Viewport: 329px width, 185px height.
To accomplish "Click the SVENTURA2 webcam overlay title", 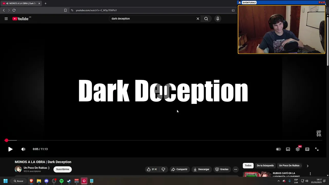I will click(249, 3).
